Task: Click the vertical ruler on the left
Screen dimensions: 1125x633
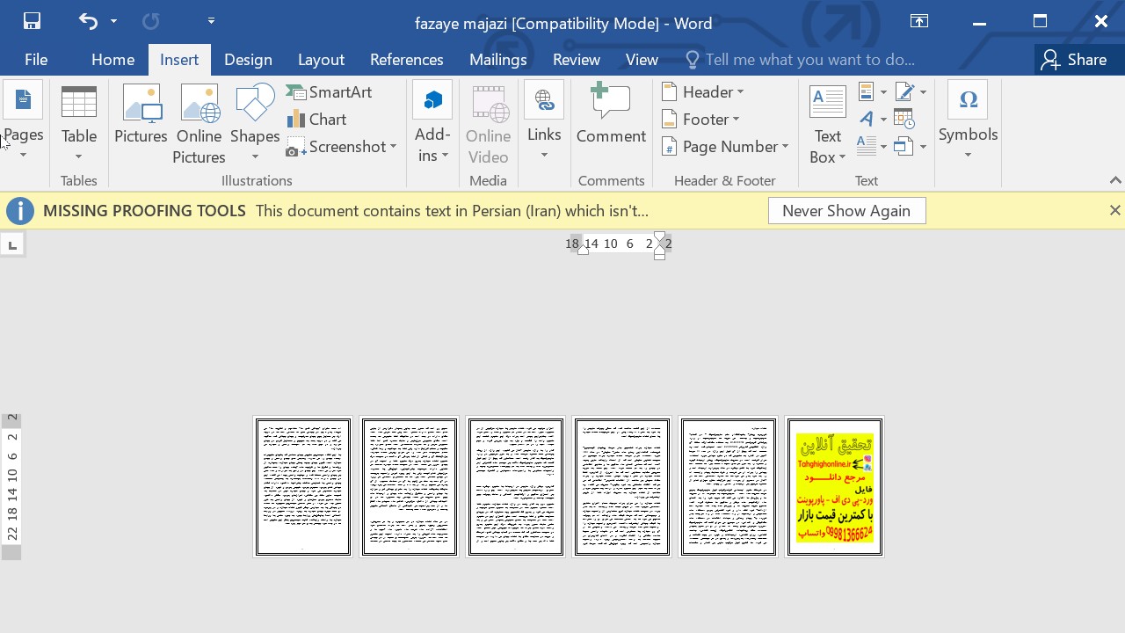Action: pos(11,487)
